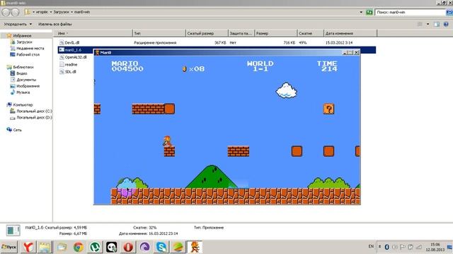
Task: Open the purple arrow app in taskbar
Action: 144,247
